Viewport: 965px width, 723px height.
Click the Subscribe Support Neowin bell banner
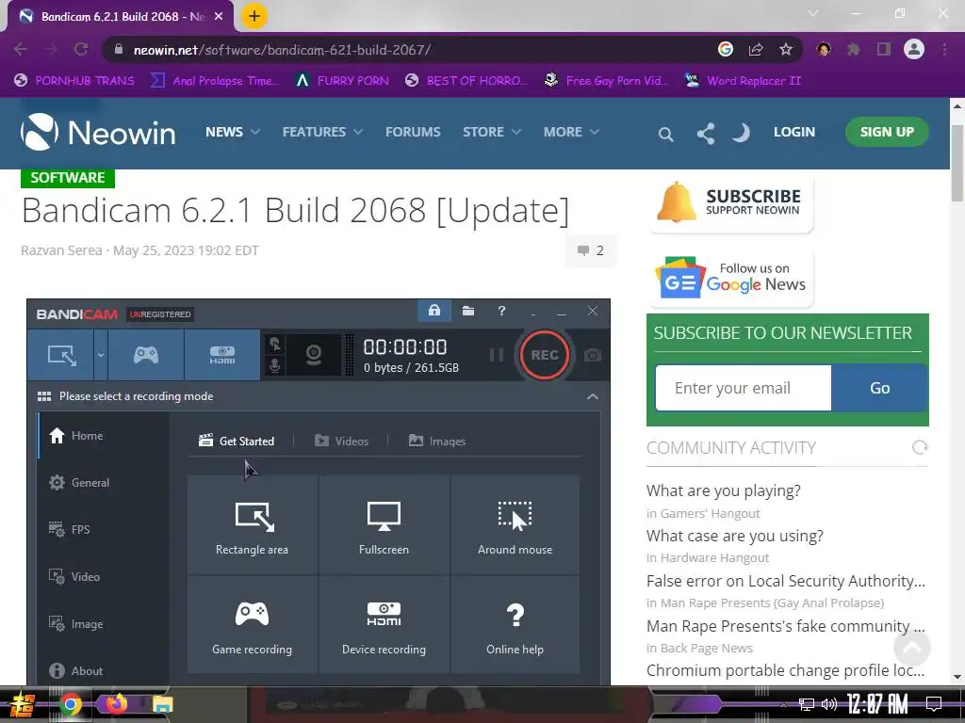click(730, 203)
